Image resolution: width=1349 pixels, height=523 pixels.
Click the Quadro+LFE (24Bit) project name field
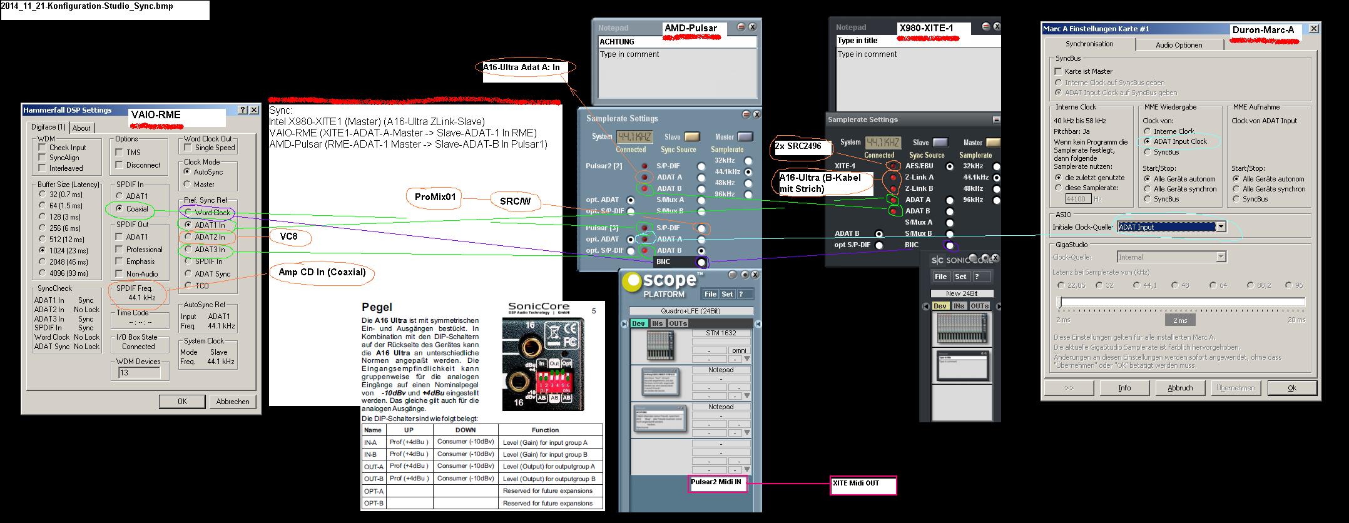tap(690, 311)
